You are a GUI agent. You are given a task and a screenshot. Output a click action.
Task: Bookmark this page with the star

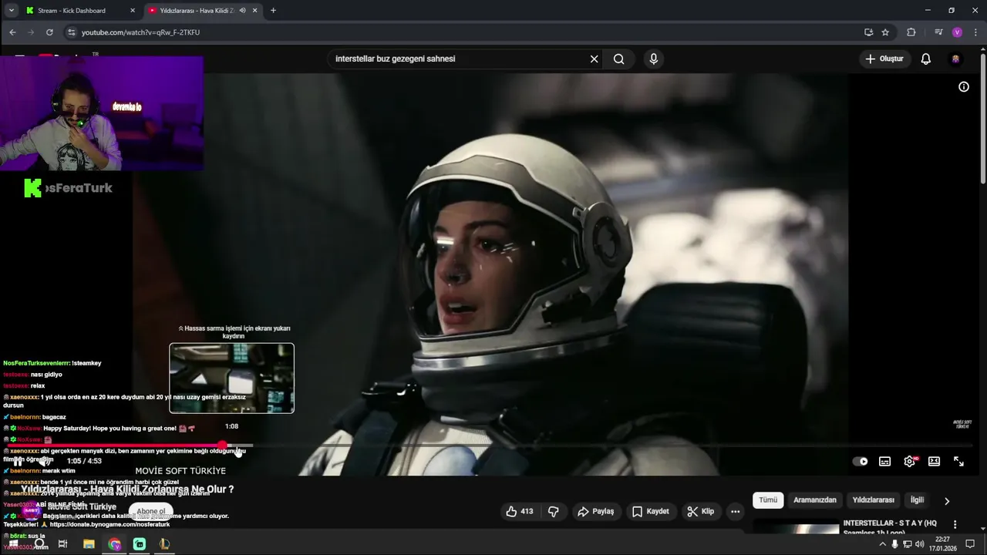pyautogui.click(x=885, y=32)
